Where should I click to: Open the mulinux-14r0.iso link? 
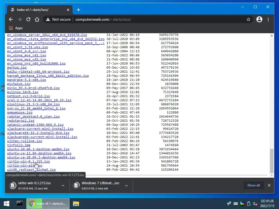coord(23,92)
